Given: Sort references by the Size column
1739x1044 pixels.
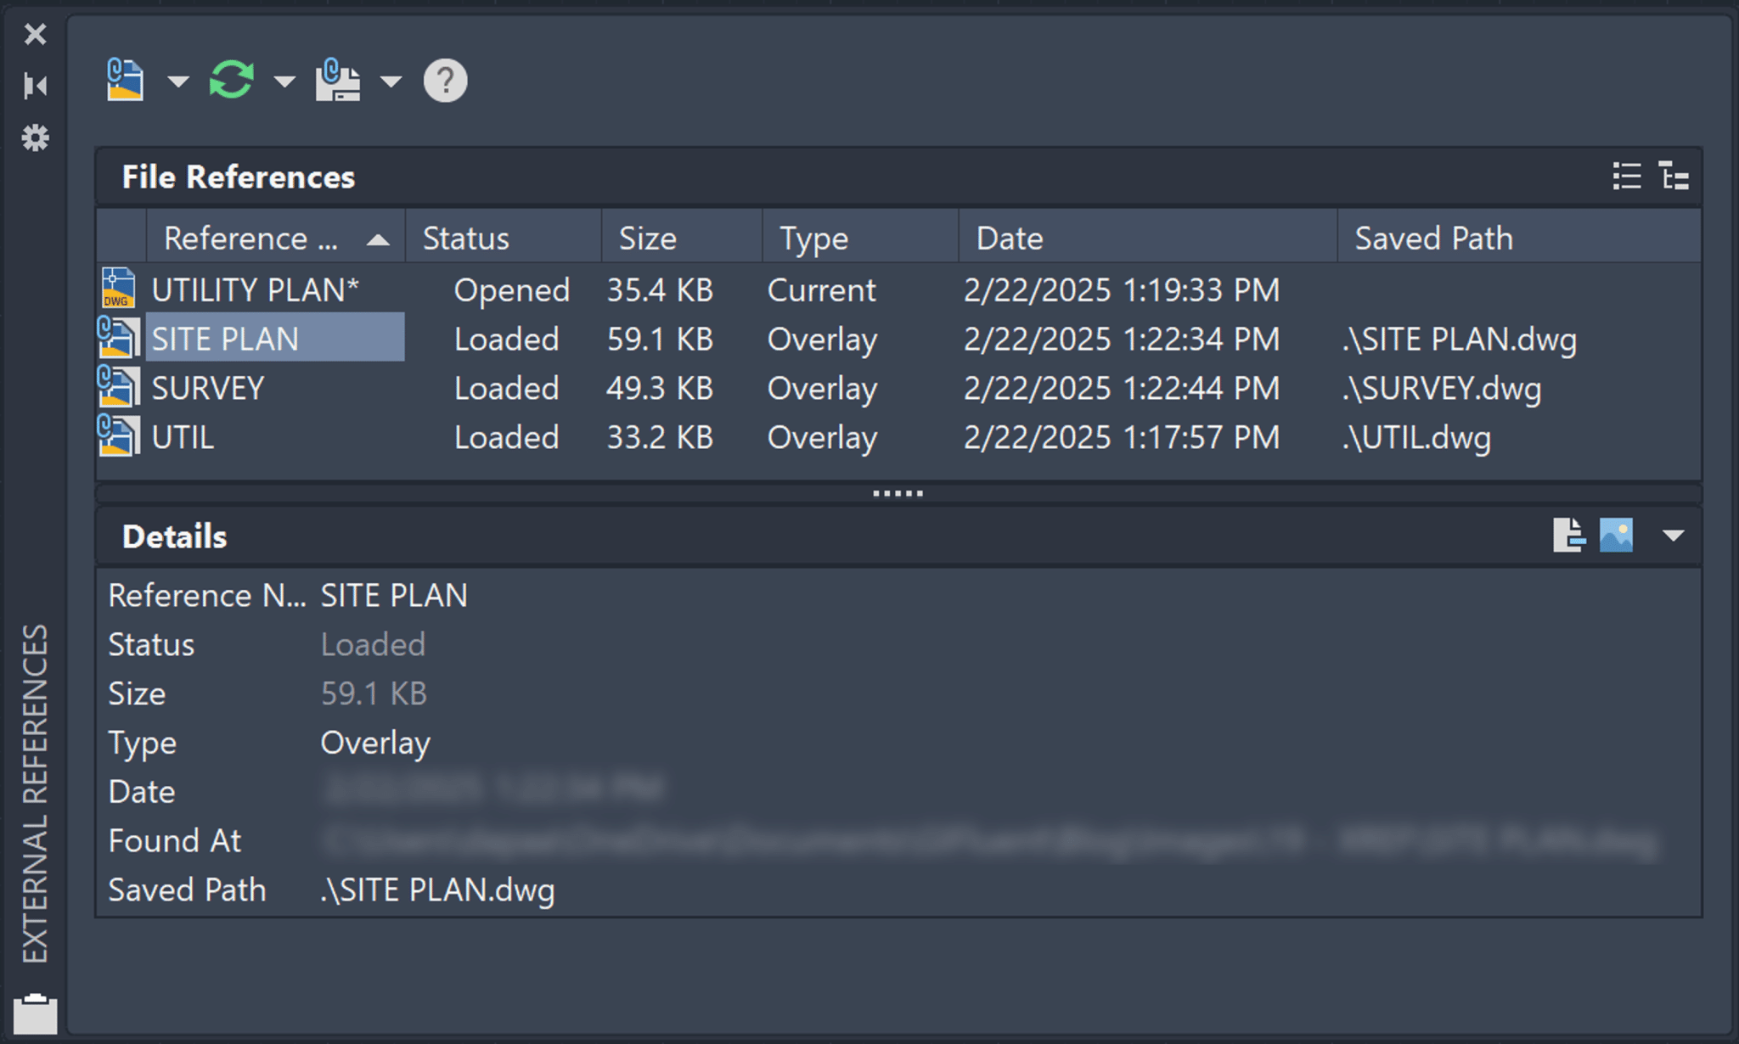Looking at the screenshot, I should tap(648, 237).
